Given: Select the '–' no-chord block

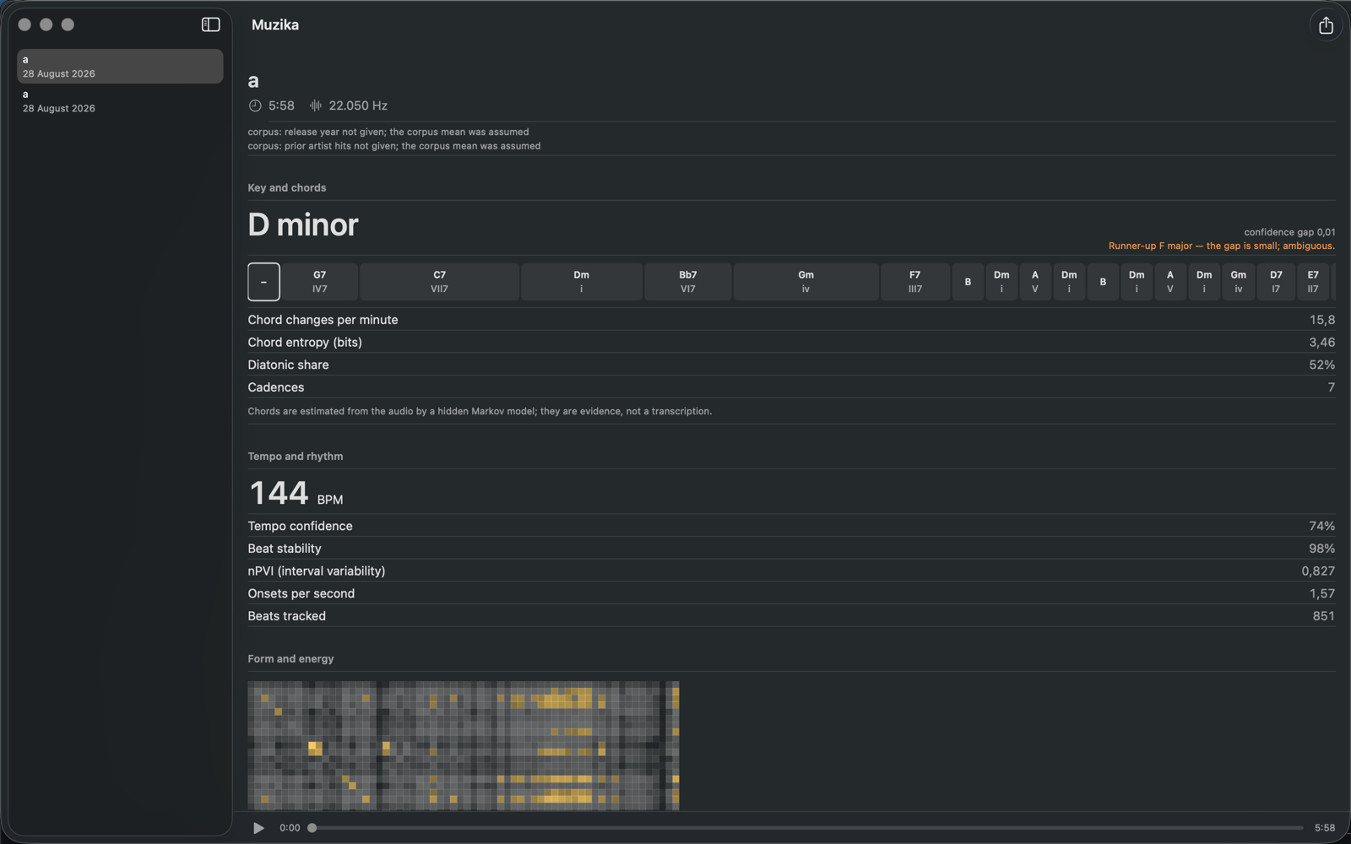Looking at the screenshot, I should [x=263, y=282].
